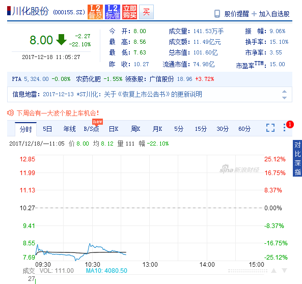Screen dimensions: 302x284
Task: Click the phone icon for 股价提醒
Action: pos(217,14)
